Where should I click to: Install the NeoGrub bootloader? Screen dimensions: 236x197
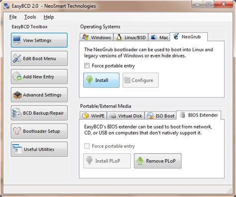101,80
